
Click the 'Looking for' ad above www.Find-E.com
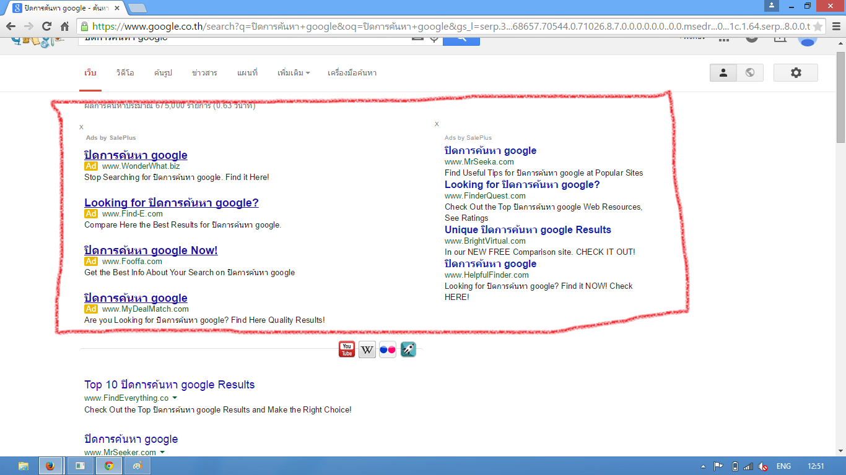tap(172, 203)
